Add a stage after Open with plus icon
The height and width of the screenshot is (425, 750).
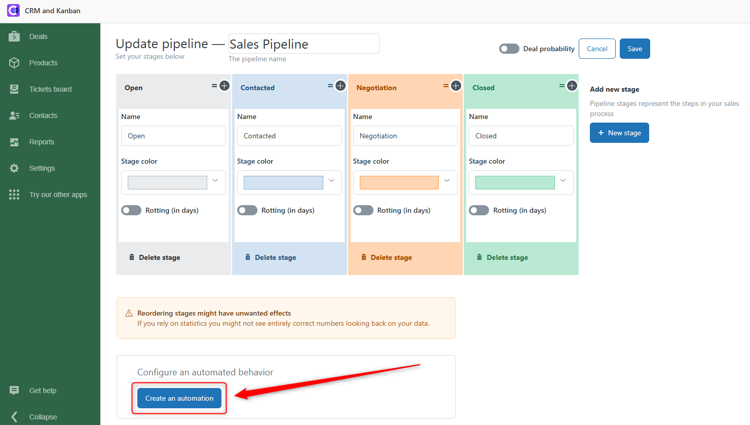pyautogui.click(x=224, y=86)
